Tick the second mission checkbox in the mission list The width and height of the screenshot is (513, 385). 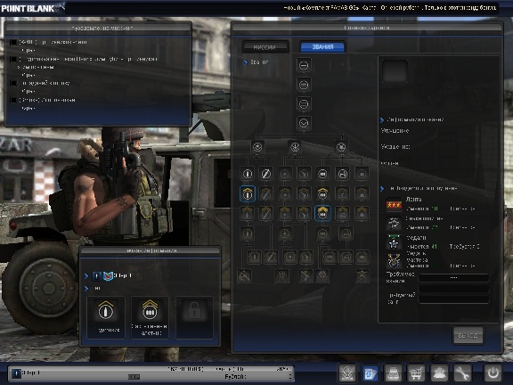13,59
